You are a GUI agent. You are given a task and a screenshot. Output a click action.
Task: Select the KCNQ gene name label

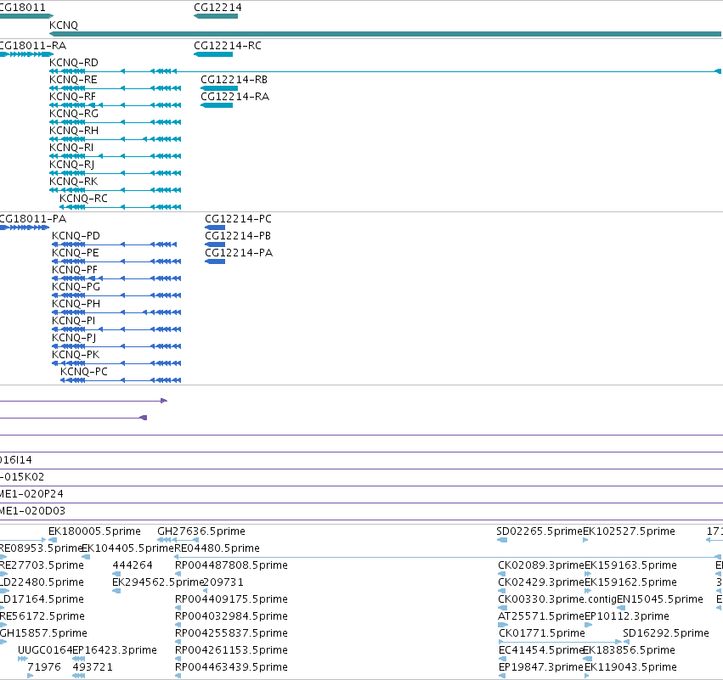click(64, 25)
